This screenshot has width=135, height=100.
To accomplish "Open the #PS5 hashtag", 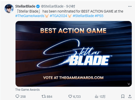I will (99, 16).
